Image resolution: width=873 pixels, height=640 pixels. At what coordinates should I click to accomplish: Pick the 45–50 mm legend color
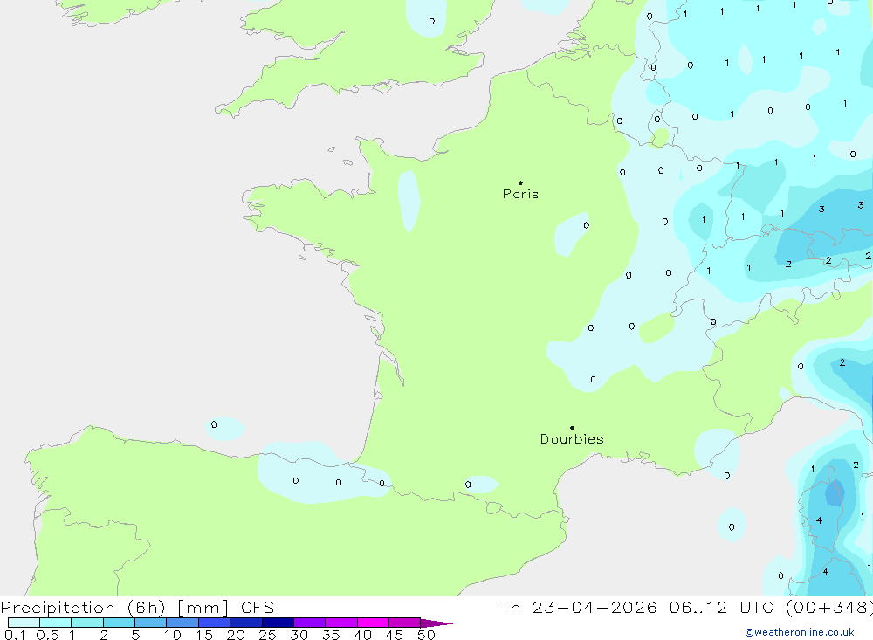coord(404,623)
